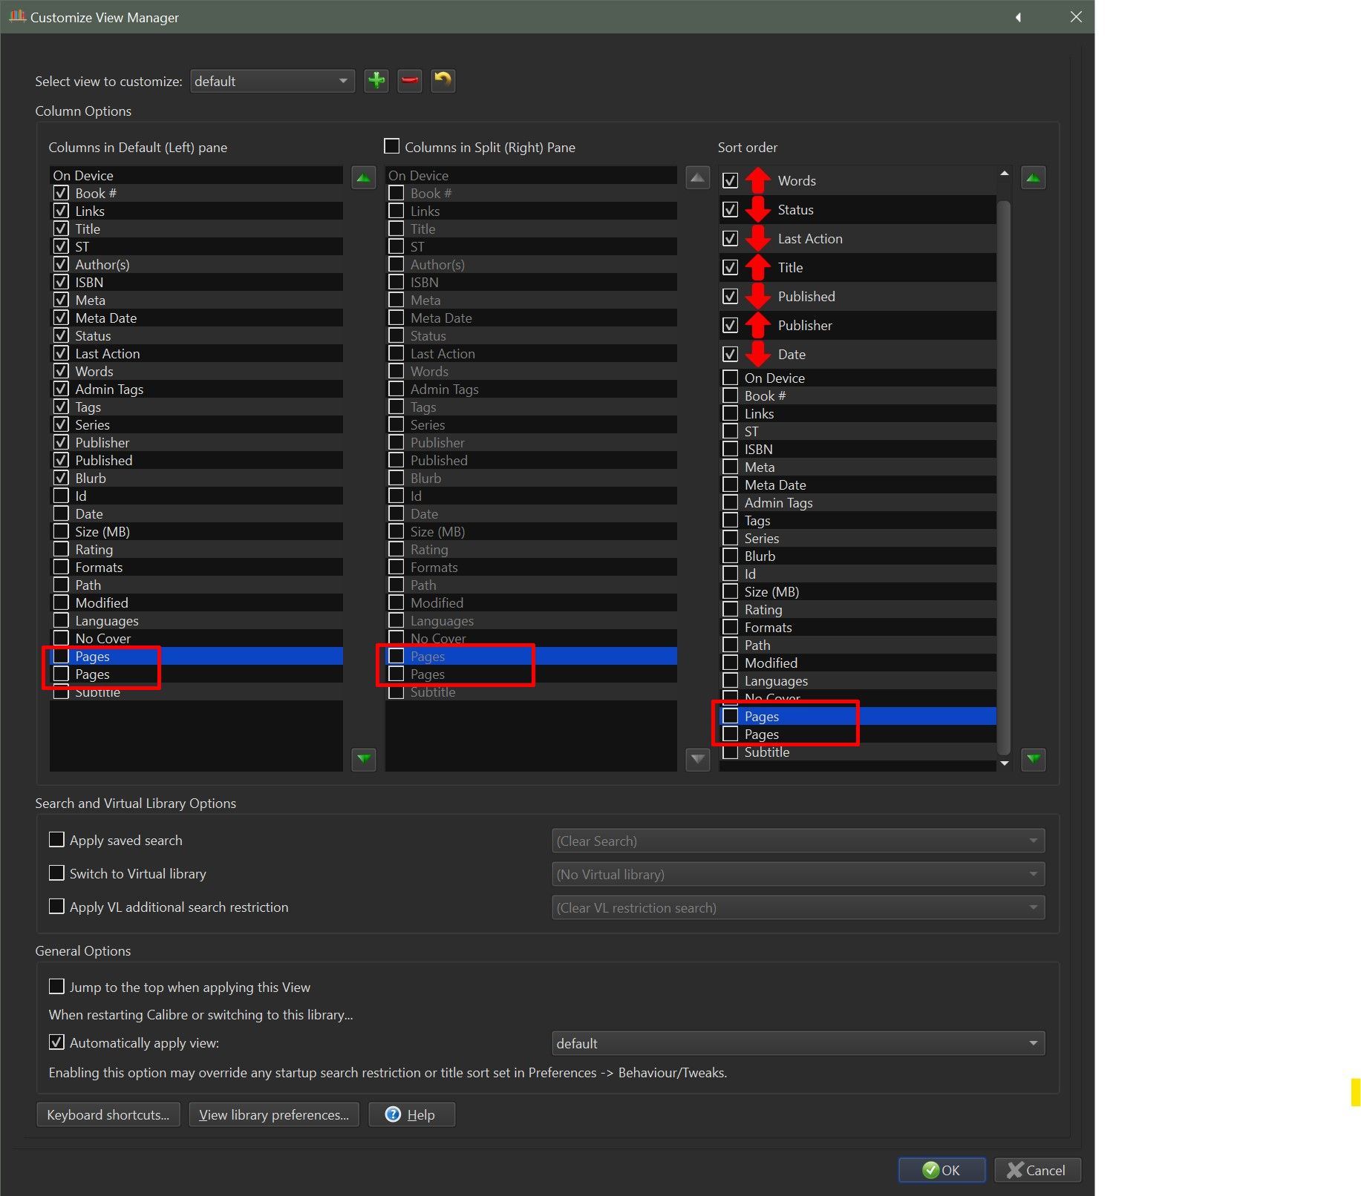Toggle sort direction arrow for Publisher
The image size is (1361, 1196).
tap(757, 325)
